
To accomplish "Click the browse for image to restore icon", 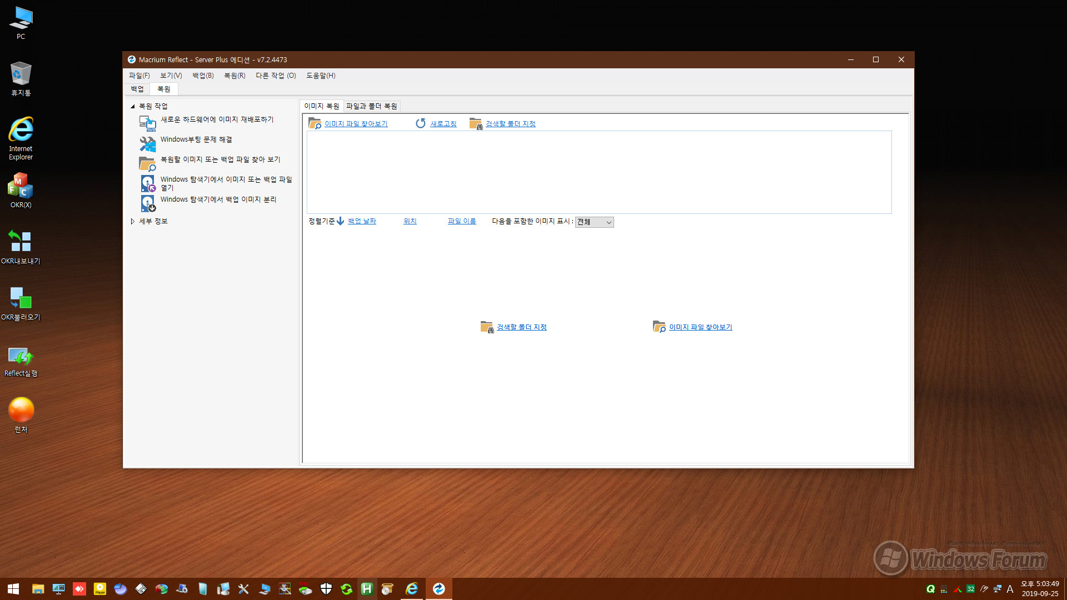I will click(x=147, y=163).
